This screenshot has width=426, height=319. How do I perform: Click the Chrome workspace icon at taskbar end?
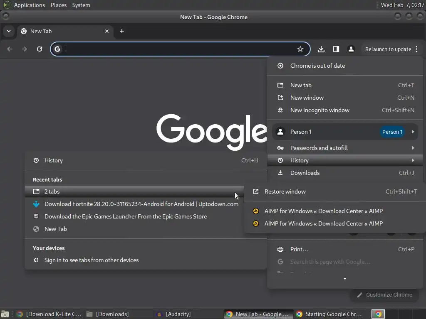pos(378,314)
